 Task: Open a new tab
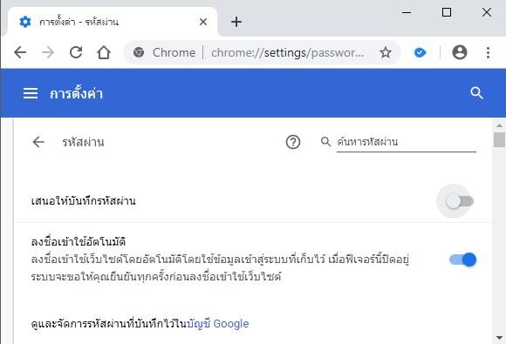pos(236,22)
